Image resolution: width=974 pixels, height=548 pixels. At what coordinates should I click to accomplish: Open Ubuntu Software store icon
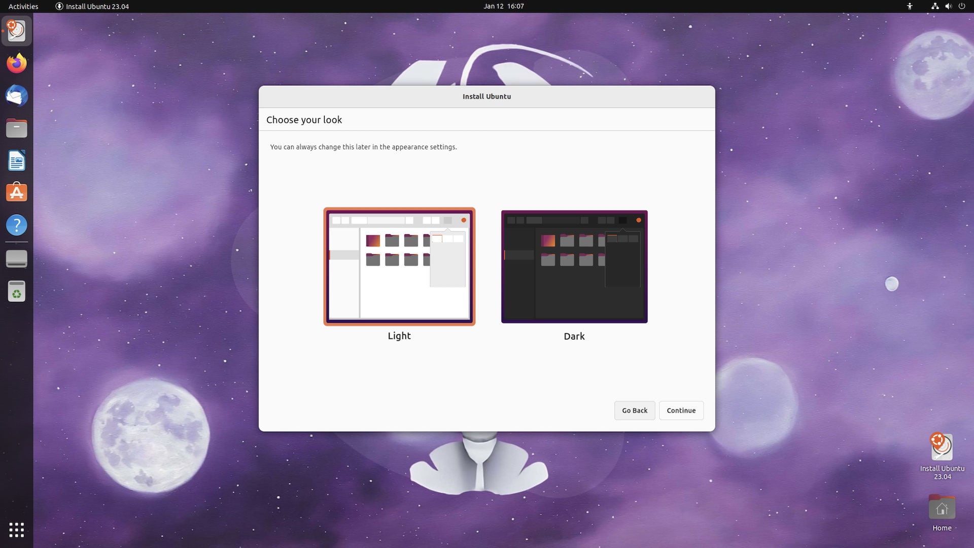click(x=17, y=193)
